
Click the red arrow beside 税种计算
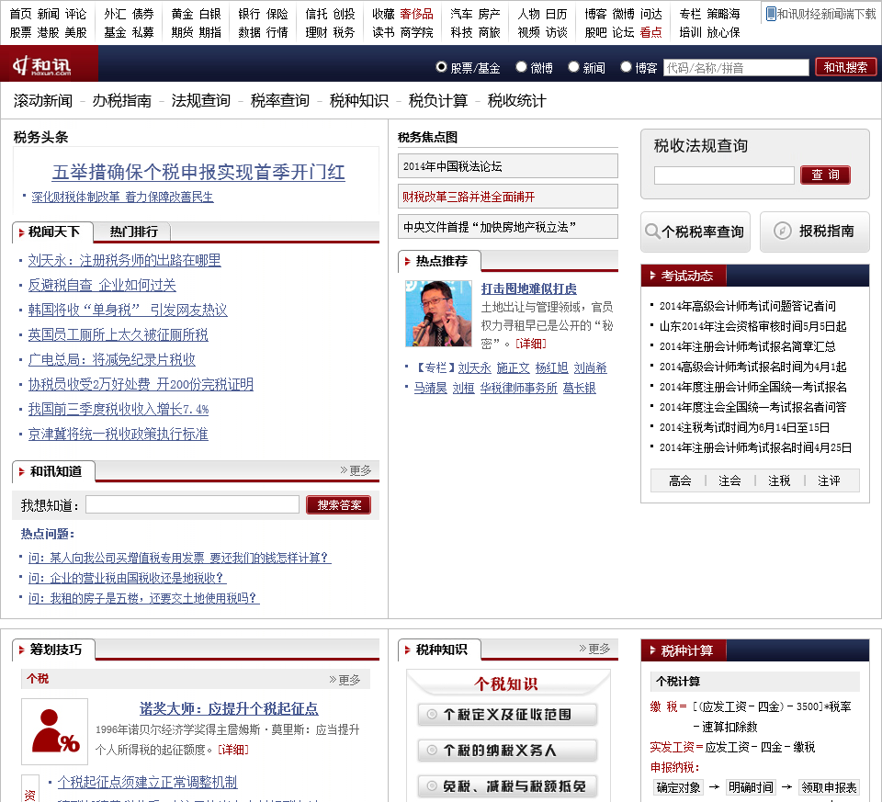click(652, 650)
